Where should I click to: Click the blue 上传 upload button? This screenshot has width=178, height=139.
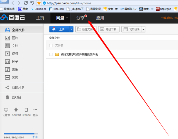point(59,29)
